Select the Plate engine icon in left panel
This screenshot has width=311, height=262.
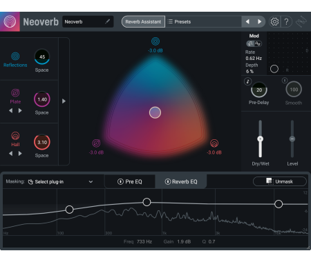click(x=15, y=93)
